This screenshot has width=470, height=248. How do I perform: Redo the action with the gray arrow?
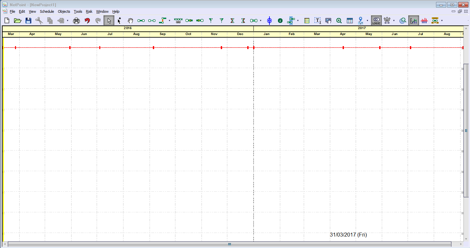pyautogui.click(x=98, y=21)
